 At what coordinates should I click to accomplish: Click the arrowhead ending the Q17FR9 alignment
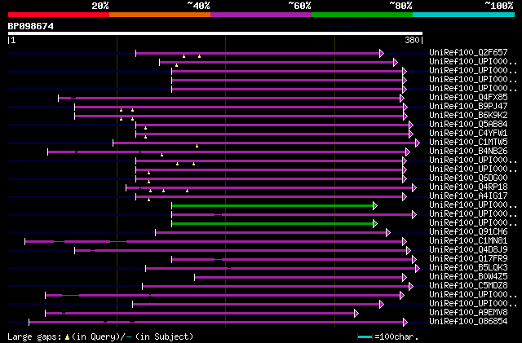pos(414,260)
